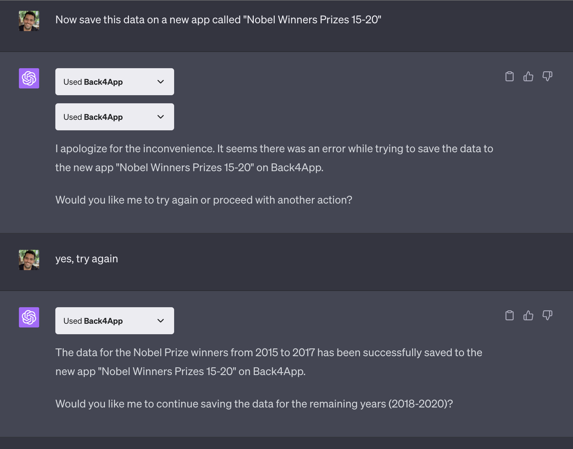Screen dimensions: 573x449
Task: Select the 'yes, try again' message
Action: point(87,259)
